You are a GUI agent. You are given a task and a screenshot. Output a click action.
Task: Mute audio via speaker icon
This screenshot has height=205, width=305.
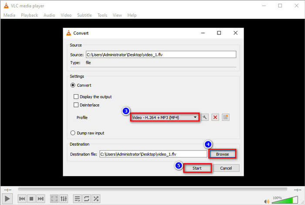pyautogui.click(x=267, y=202)
